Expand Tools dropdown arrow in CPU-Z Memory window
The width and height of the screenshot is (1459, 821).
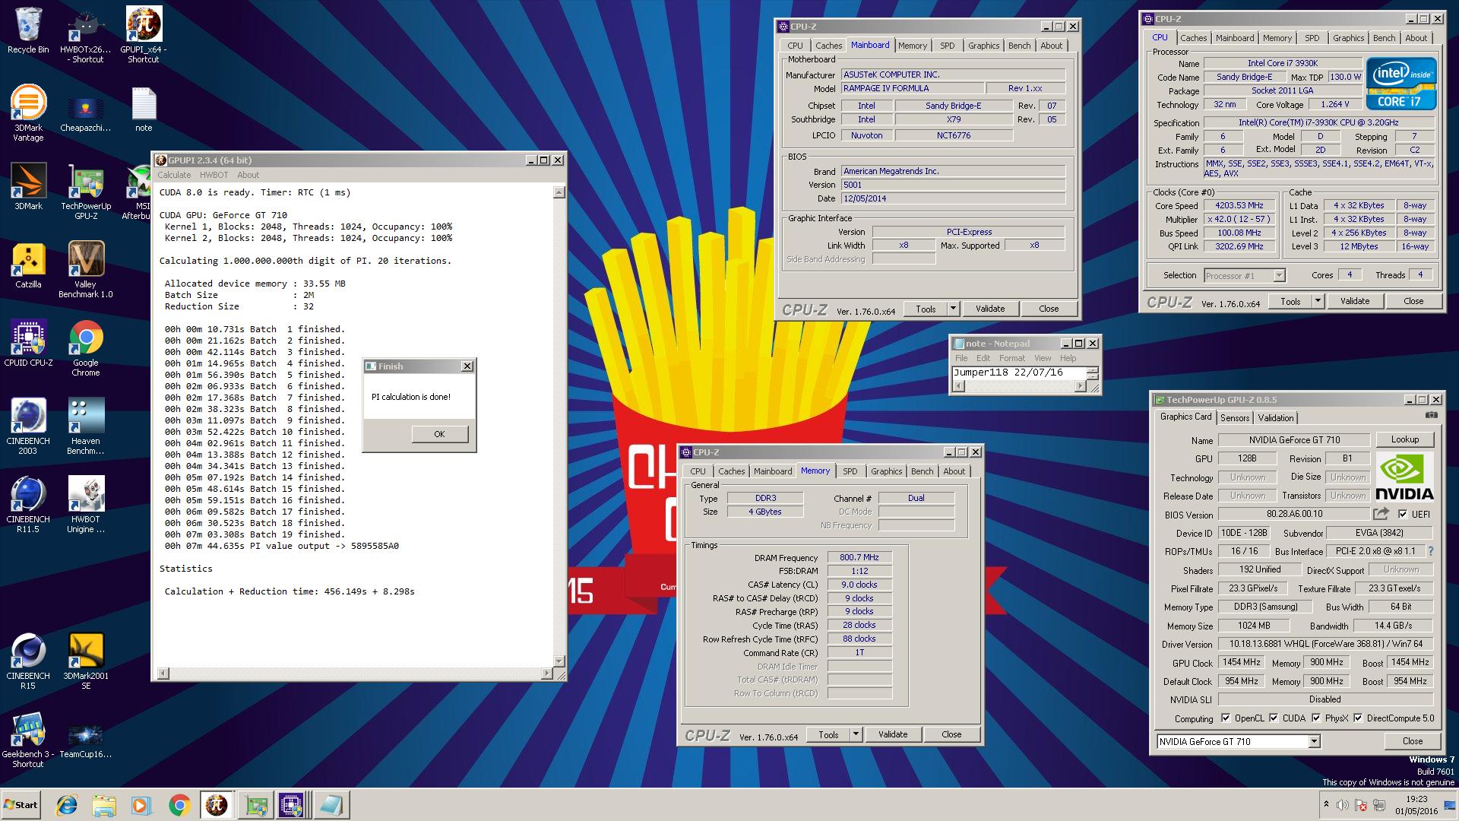(856, 734)
